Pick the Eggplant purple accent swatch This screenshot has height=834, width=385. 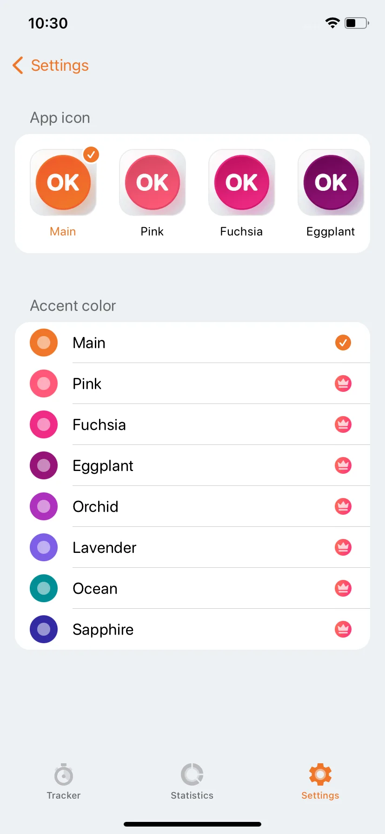44,465
